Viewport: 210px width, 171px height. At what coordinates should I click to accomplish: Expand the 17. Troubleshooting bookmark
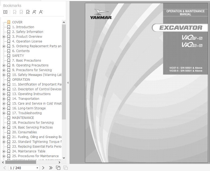[4, 113]
